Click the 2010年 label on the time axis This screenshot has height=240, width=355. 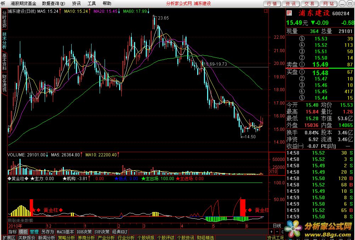pos(15,226)
